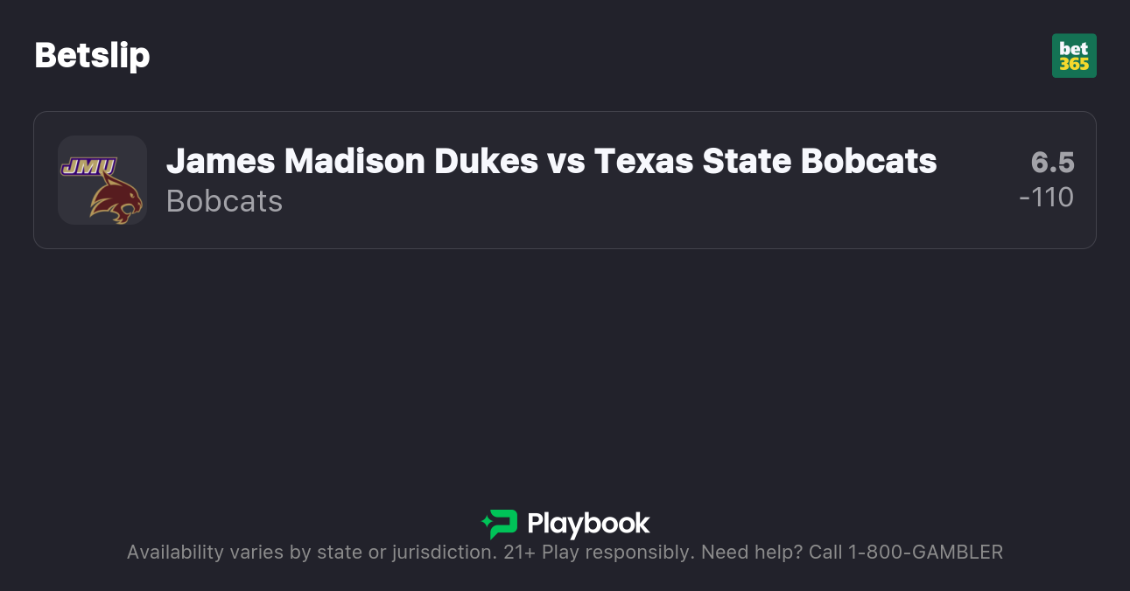Click the -110 odds value

(1046, 198)
